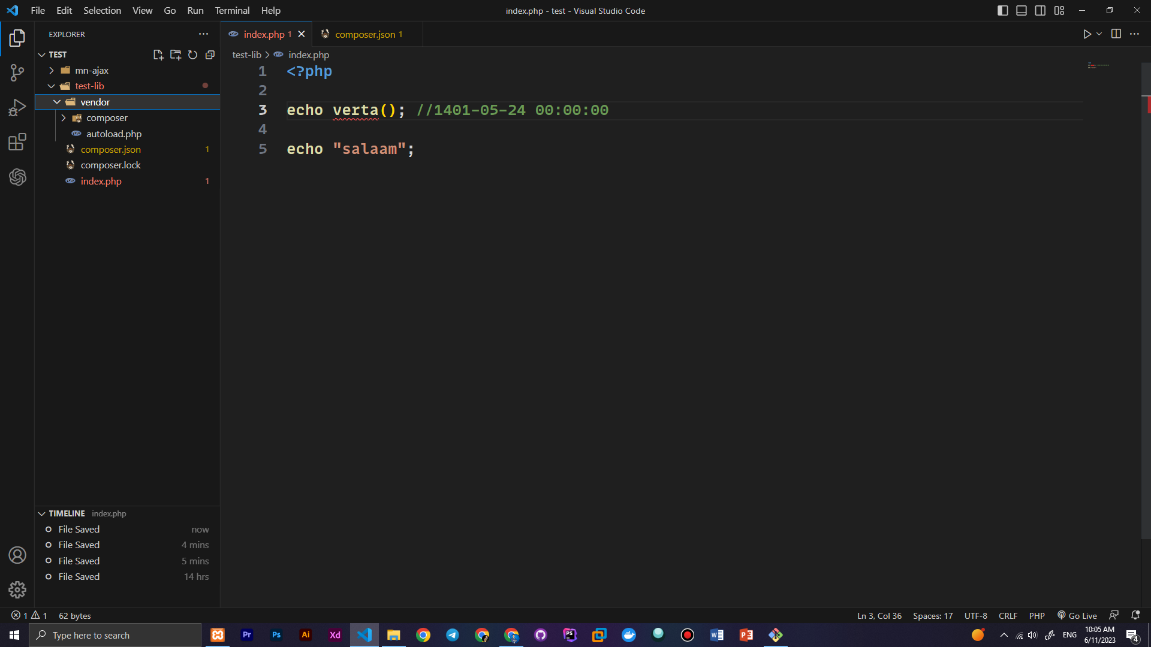Focus the Windows taskbar search box
Screen dimensions: 1151x647
coord(115,635)
